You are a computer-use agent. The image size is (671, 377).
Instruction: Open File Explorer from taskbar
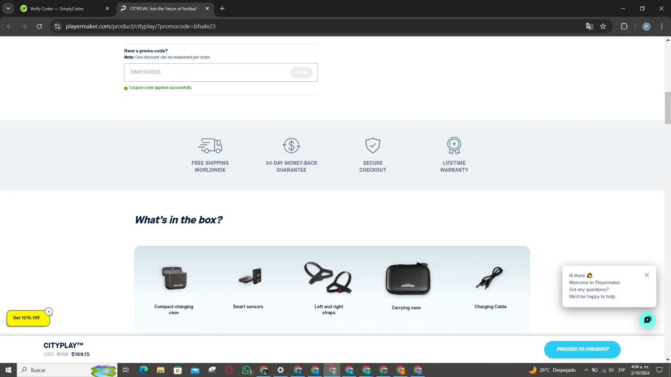[161, 370]
